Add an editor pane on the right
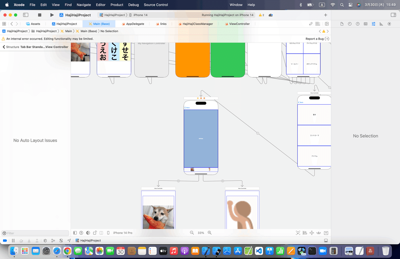This screenshot has height=259, width=400. pos(327,24)
